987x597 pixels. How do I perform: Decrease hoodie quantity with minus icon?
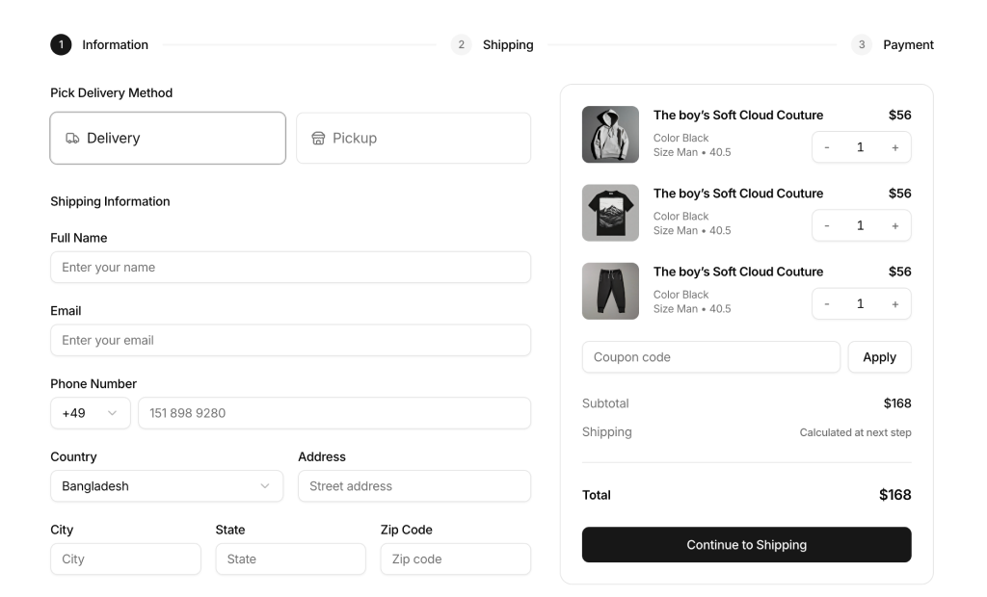pos(826,147)
